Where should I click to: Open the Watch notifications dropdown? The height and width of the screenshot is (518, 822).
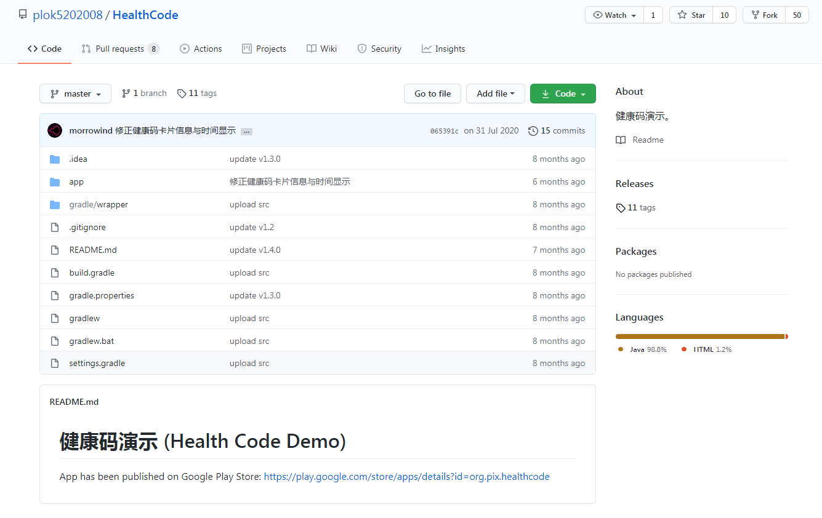tap(614, 15)
